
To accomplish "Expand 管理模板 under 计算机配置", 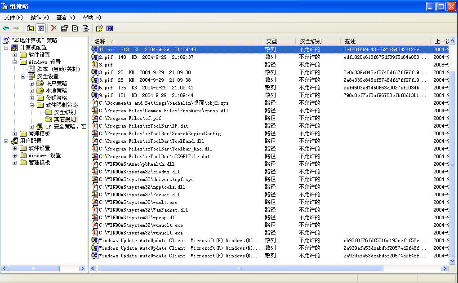I will click(15, 134).
